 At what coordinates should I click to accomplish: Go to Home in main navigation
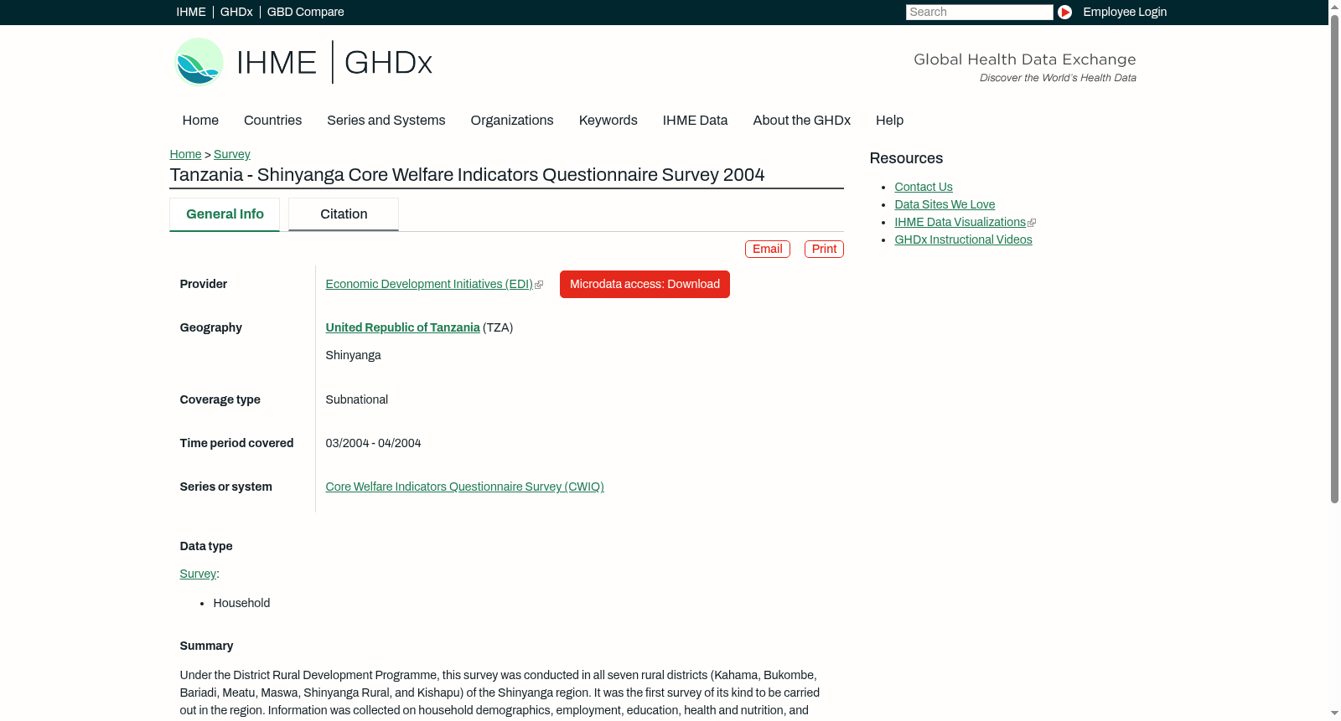pyautogui.click(x=200, y=121)
